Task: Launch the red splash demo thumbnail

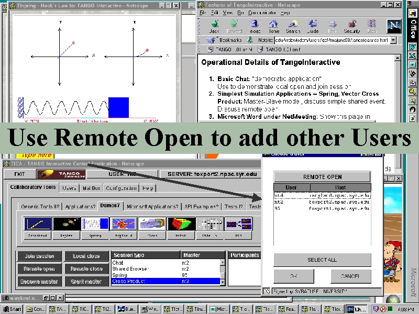Action: click(124, 224)
